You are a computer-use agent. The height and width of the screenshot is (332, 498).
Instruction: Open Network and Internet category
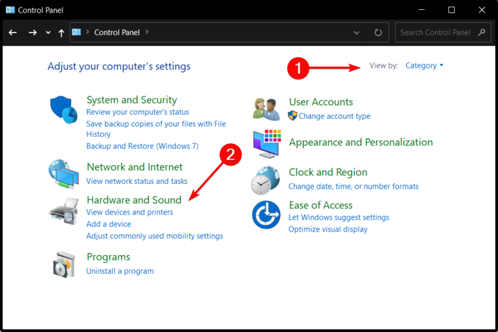135,167
